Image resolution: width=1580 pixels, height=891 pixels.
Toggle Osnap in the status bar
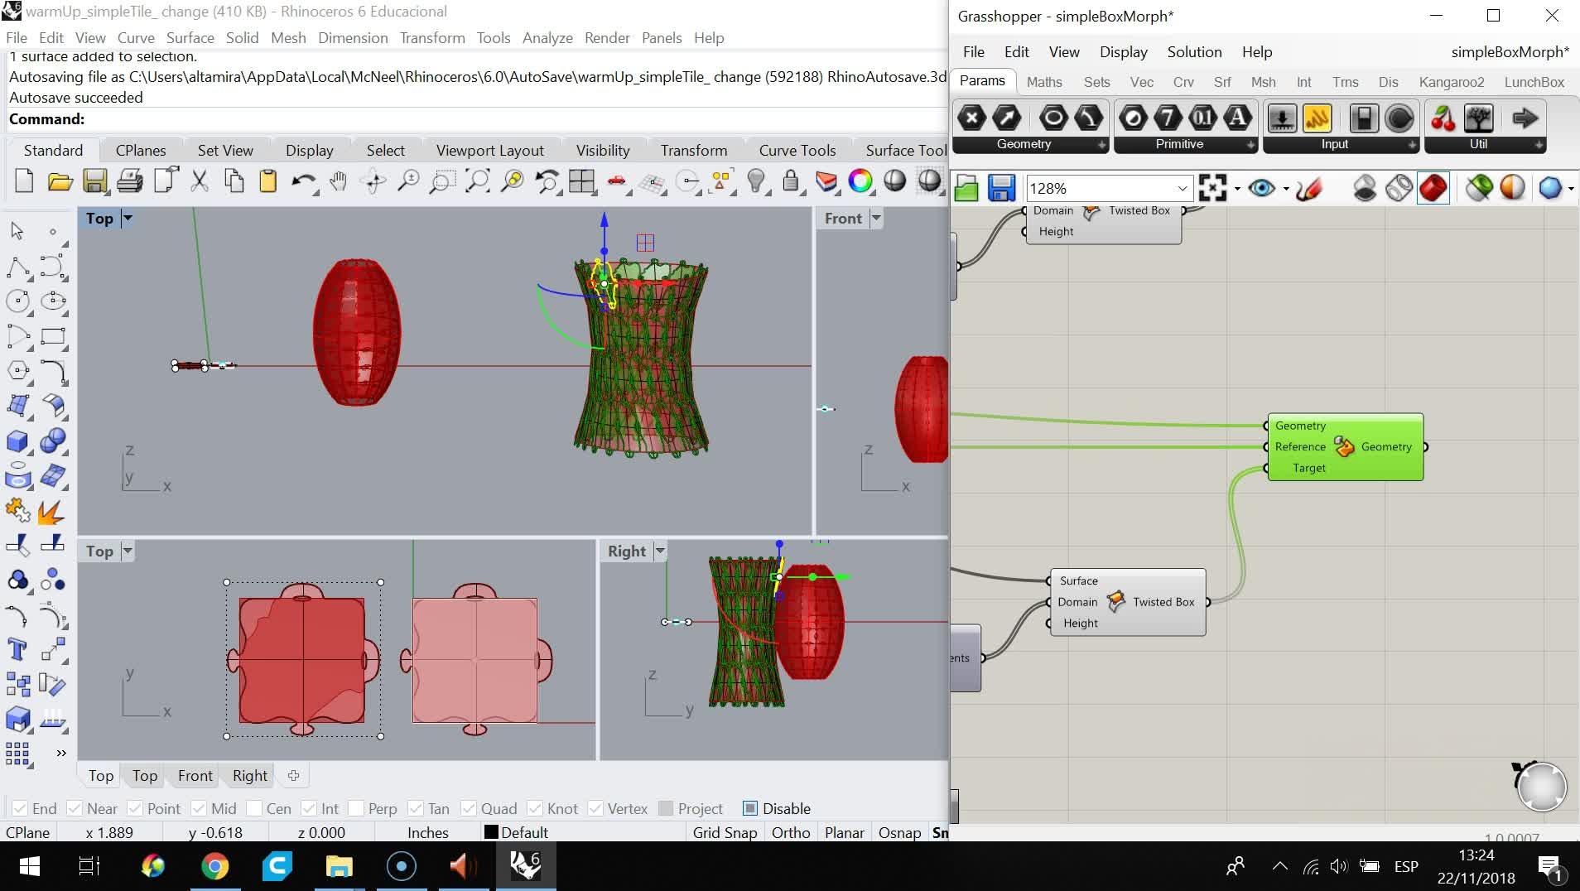tap(899, 832)
